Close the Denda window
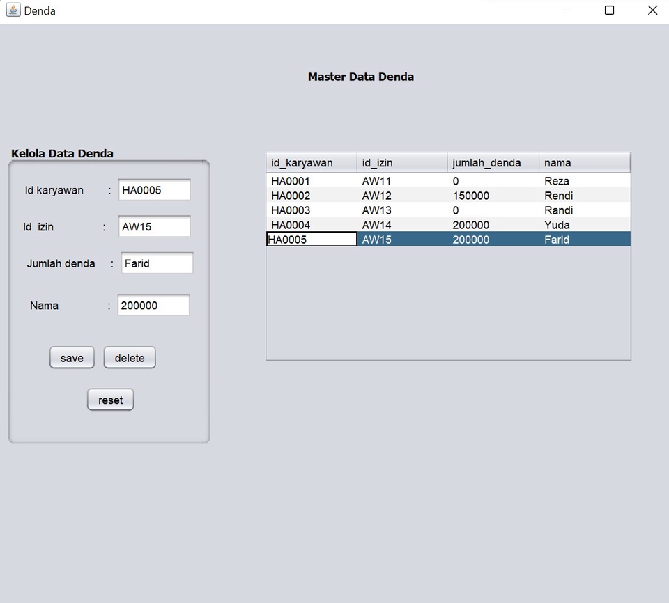 652,10
